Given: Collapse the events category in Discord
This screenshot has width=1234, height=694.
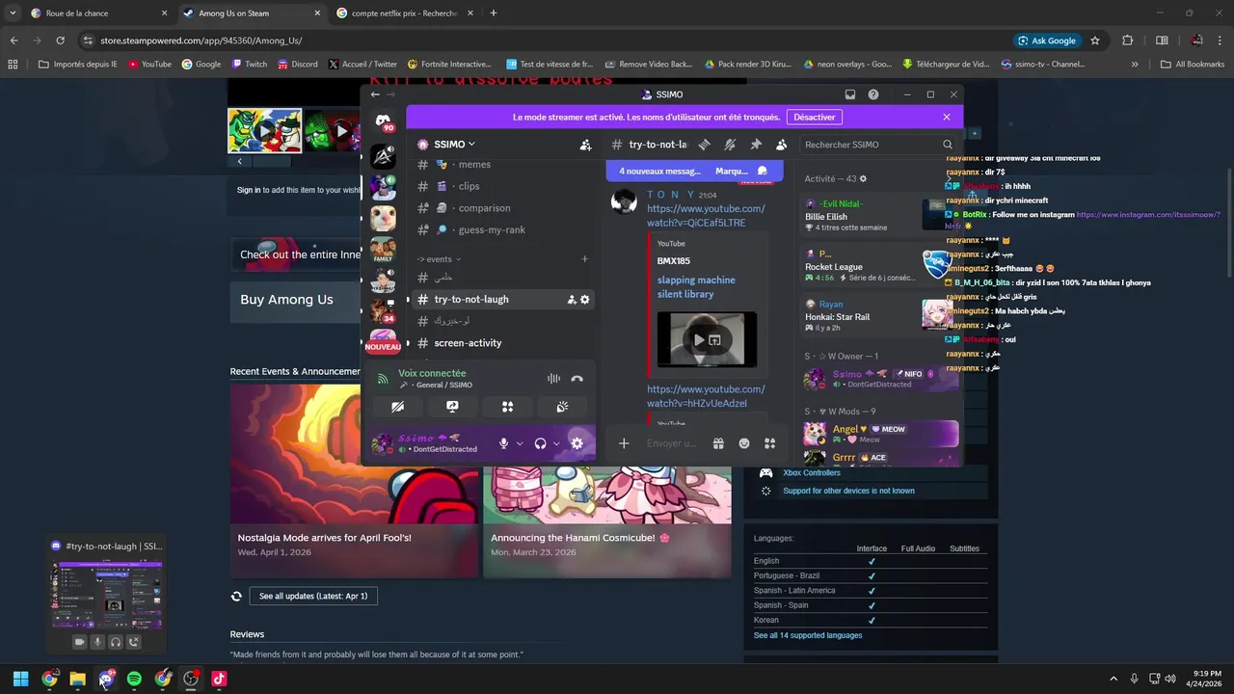Looking at the screenshot, I should (439, 259).
